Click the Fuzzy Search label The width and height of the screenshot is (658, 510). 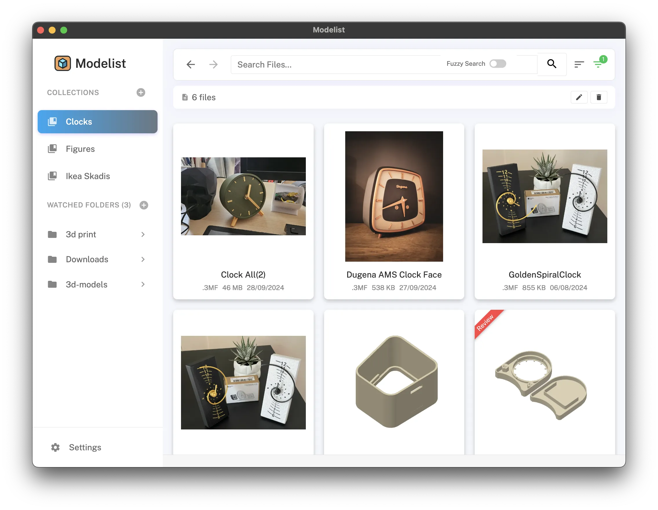tap(466, 63)
